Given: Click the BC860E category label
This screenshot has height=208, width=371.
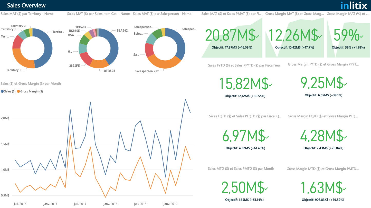Looking at the screenshot, I should tap(74, 31).
